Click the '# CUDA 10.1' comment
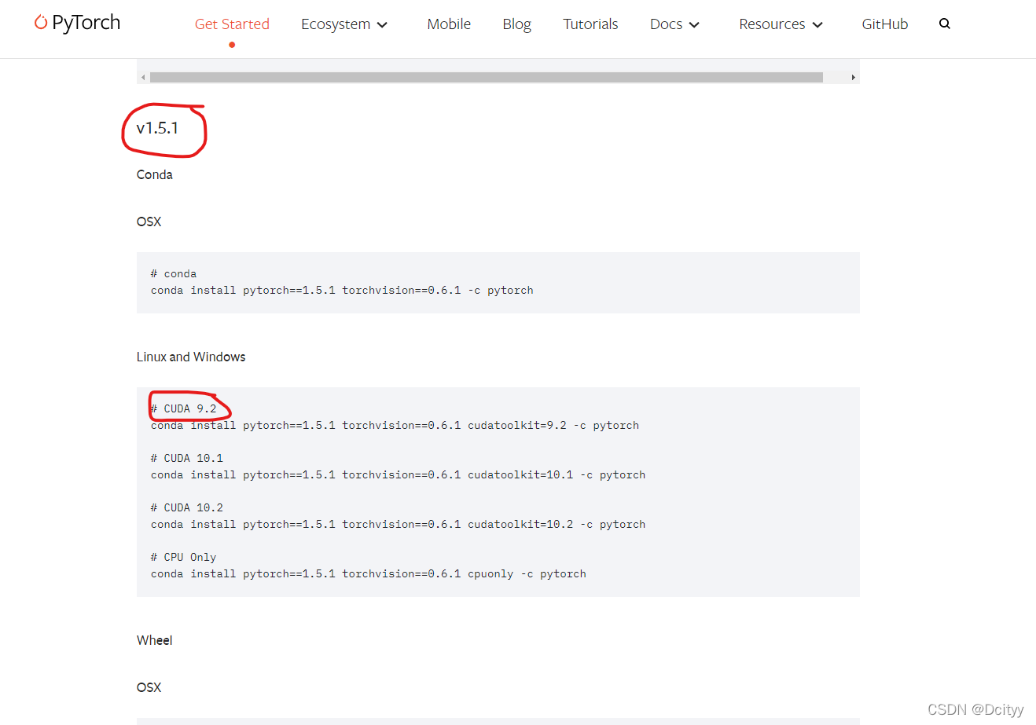The width and height of the screenshot is (1036, 725). [x=187, y=458]
